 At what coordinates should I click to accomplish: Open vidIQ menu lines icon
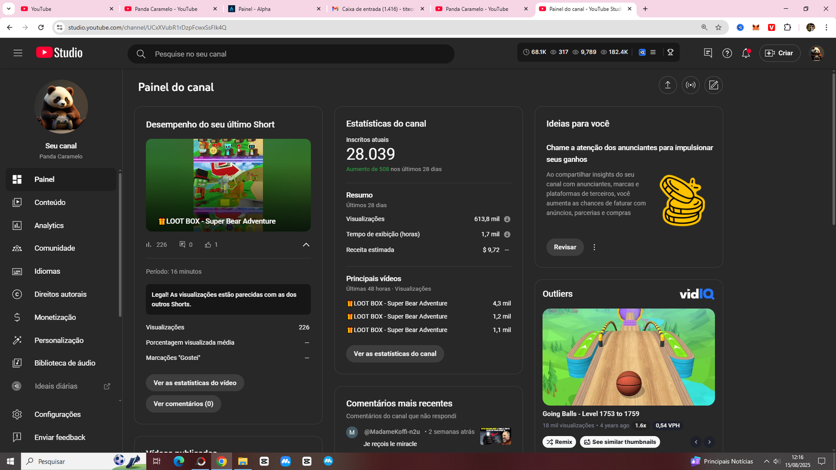(x=653, y=52)
